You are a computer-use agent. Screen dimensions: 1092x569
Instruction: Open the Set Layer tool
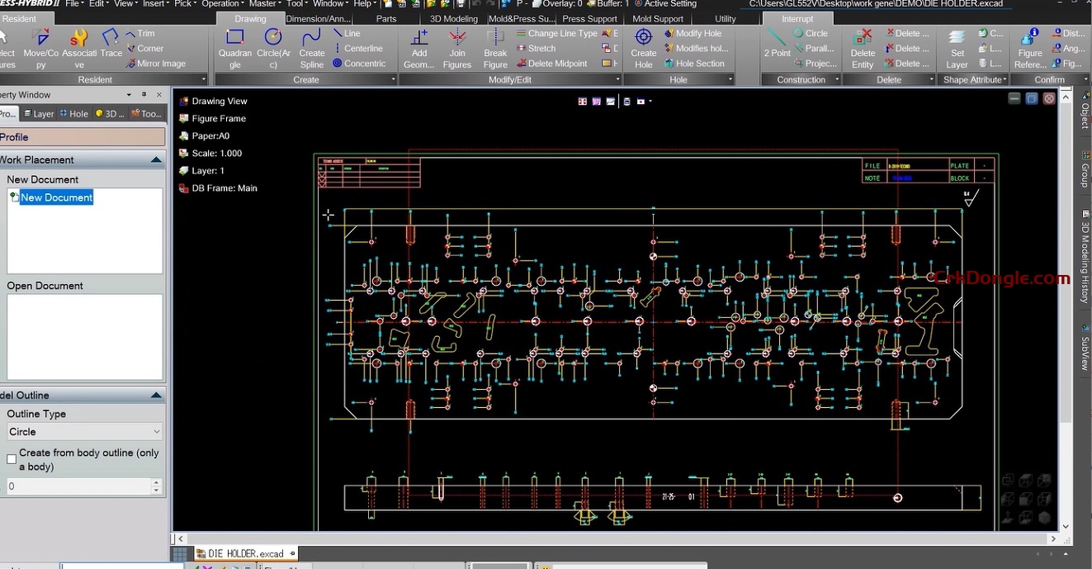pos(955,48)
